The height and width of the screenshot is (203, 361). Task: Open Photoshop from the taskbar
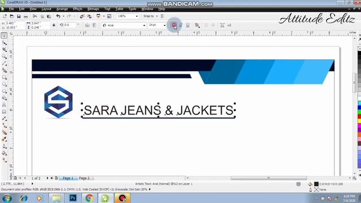[73, 198]
